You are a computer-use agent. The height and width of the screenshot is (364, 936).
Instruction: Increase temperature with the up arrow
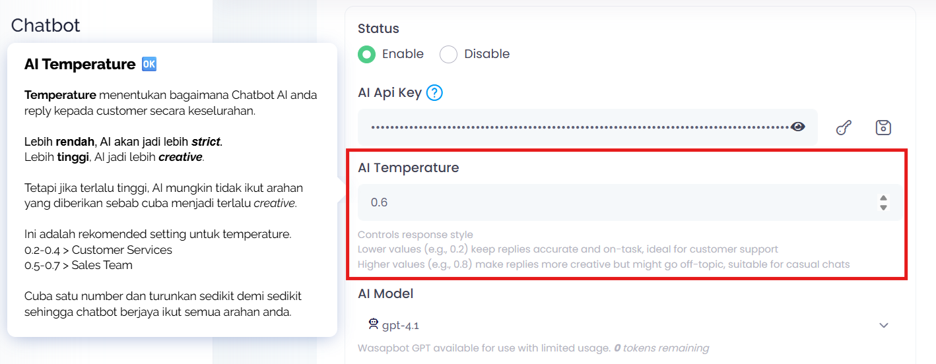(x=883, y=198)
